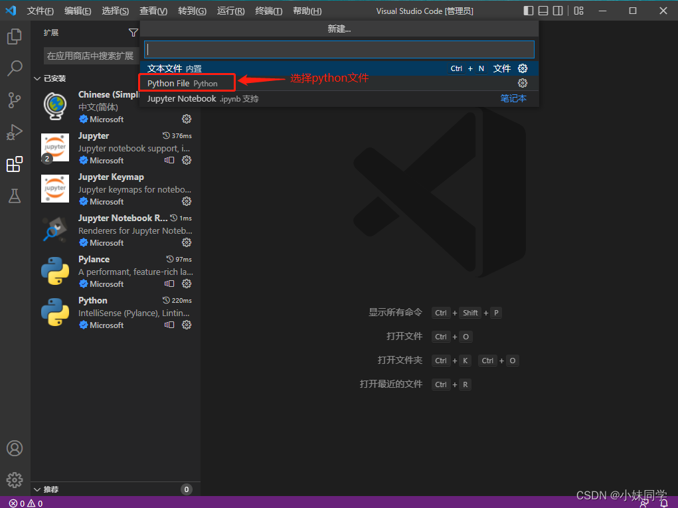Viewport: 678px width, 508px height.
Task: Configure keybinding gear for text file entry
Action: tap(523, 68)
